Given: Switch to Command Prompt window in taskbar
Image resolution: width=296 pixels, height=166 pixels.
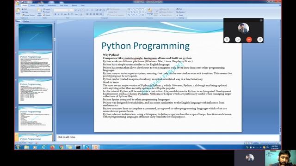Looking at the screenshot, I should 78,147.
